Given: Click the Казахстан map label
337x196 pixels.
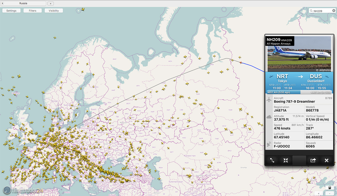Looking at the screenshot, I should (x=189, y=156).
